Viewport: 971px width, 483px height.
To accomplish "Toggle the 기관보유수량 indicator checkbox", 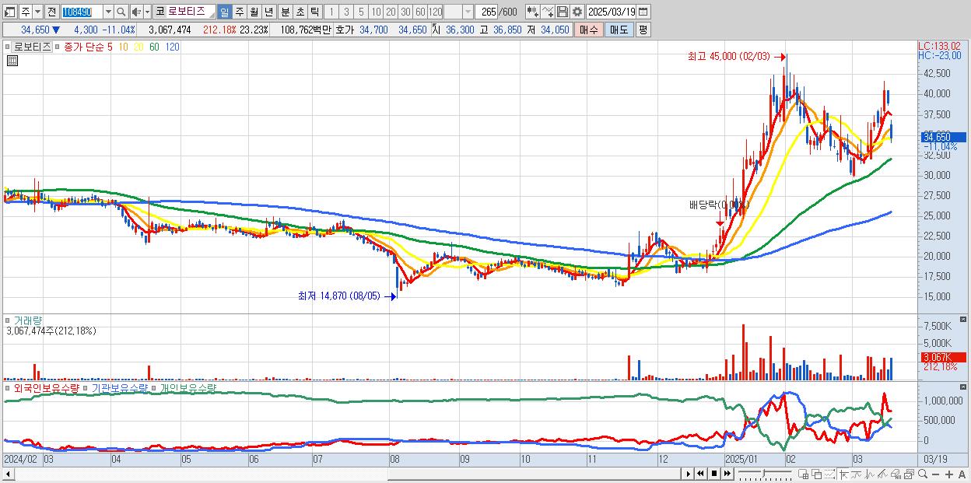I will pyautogui.click(x=86, y=387).
